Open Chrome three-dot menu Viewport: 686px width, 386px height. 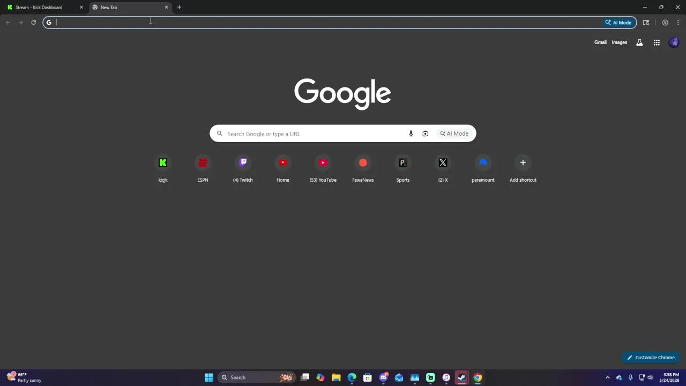point(678,23)
